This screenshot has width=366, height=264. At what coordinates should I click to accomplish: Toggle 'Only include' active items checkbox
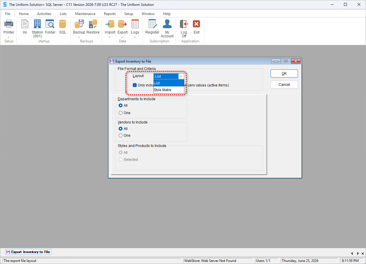pyautogui.click(x=135, y=85)
